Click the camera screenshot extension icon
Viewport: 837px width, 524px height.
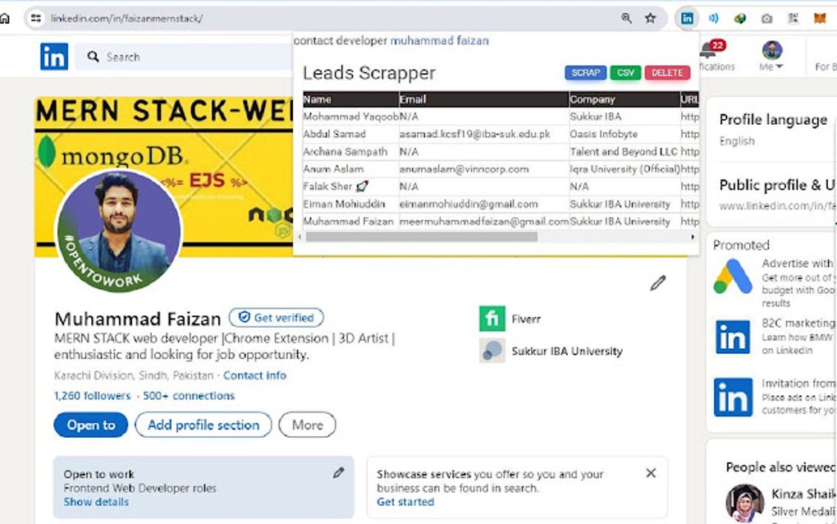click(766, 18)
